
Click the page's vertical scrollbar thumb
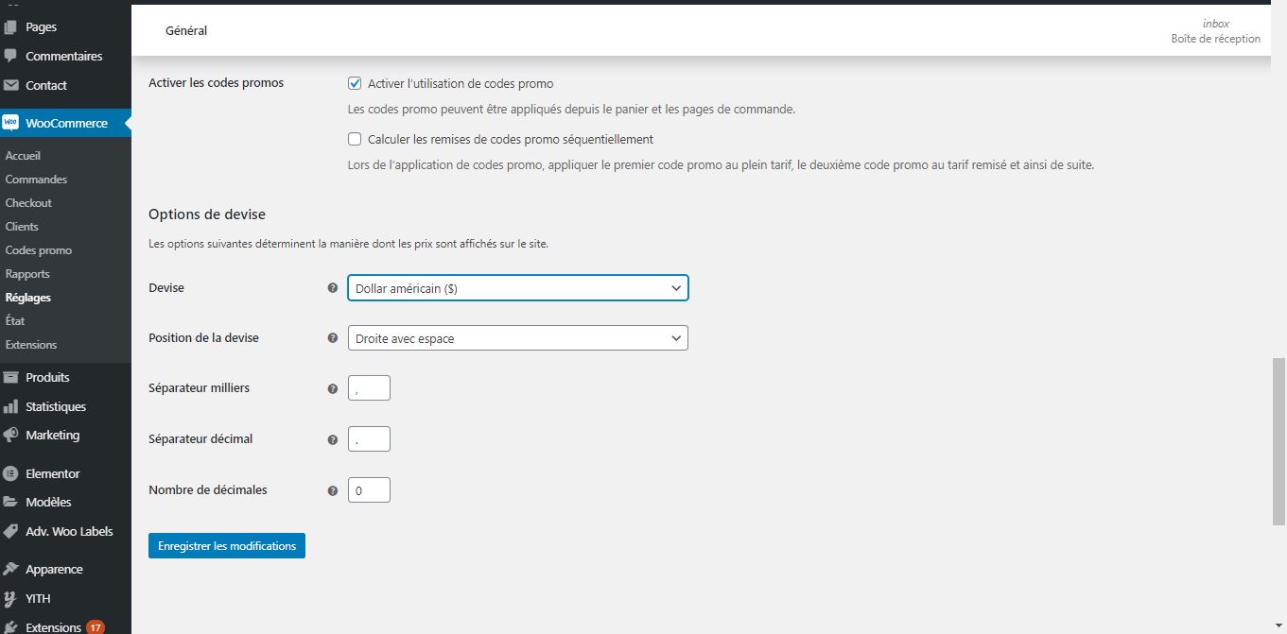(1278, 440)
